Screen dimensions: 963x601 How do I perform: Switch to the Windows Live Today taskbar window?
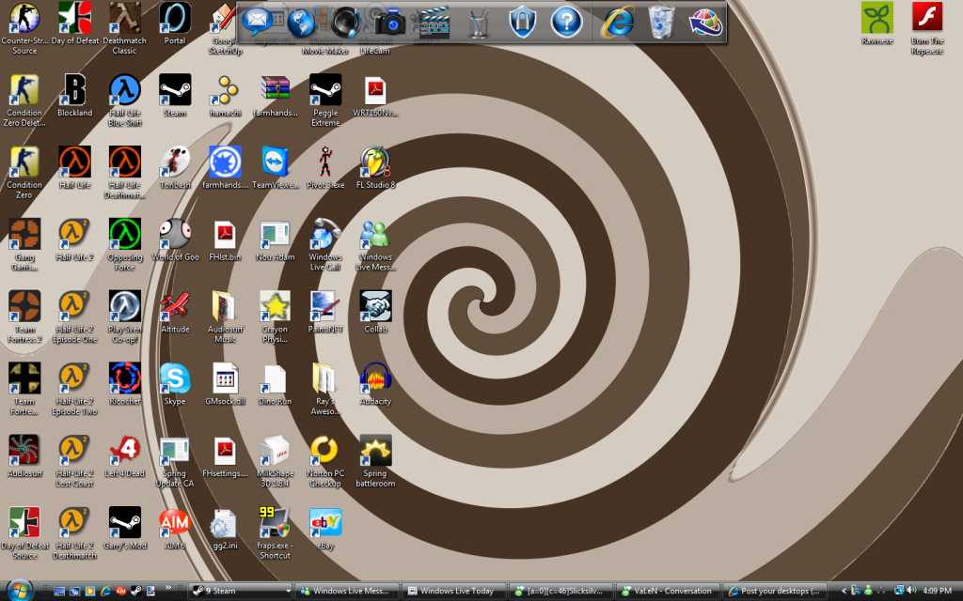pyautogui.click(x=456, y=592)
